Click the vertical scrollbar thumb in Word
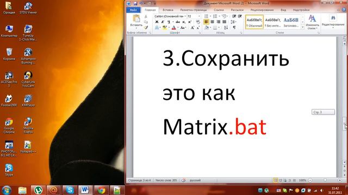Screen dimensions: 348x195 344,123
